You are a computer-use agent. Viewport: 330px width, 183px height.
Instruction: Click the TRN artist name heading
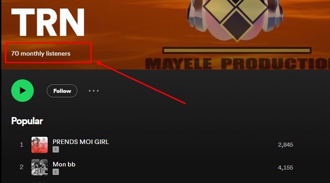(x=48, y=22)
